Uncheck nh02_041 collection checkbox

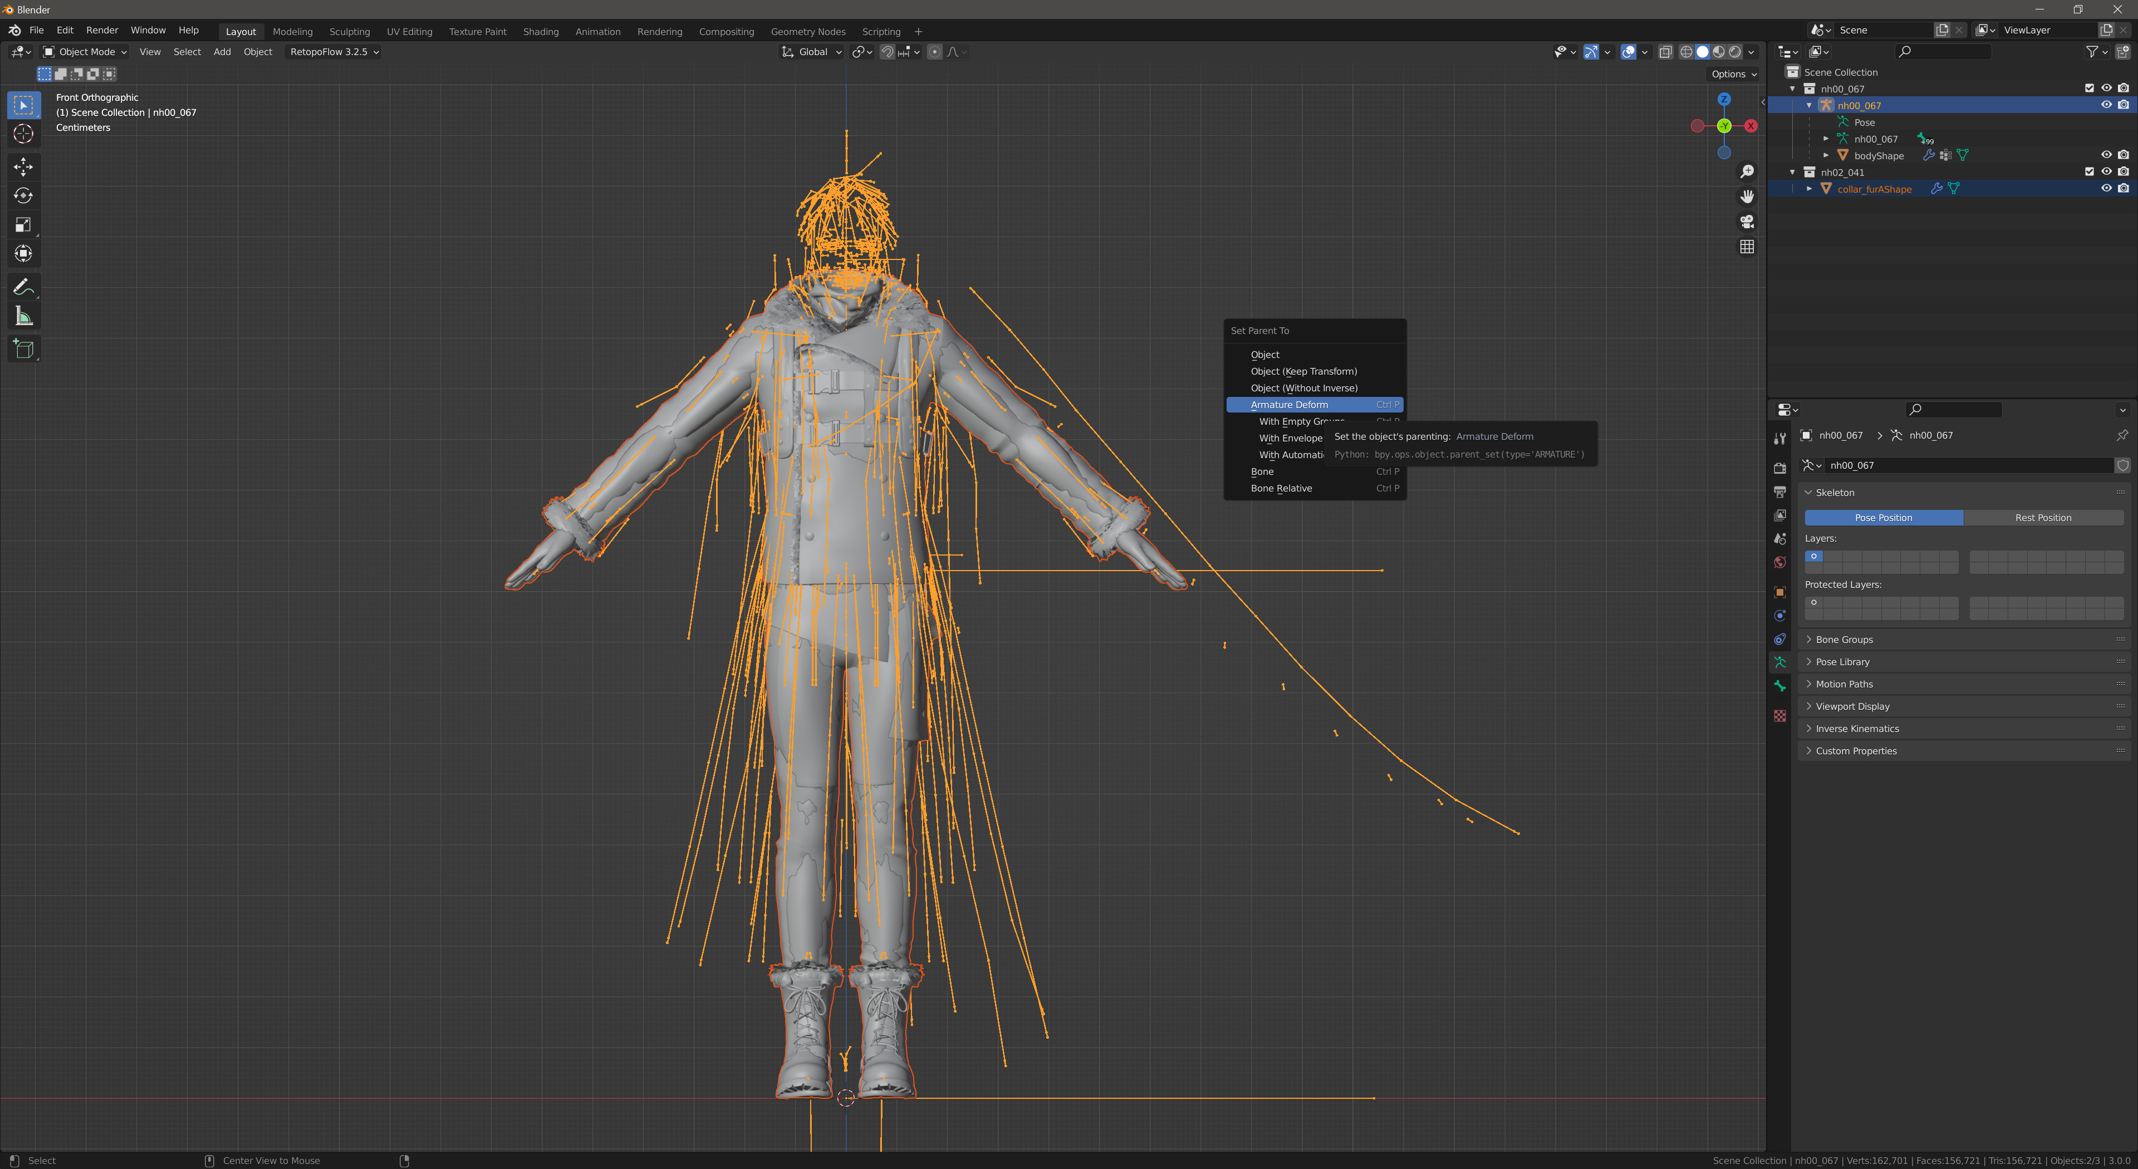point(2089,172)
